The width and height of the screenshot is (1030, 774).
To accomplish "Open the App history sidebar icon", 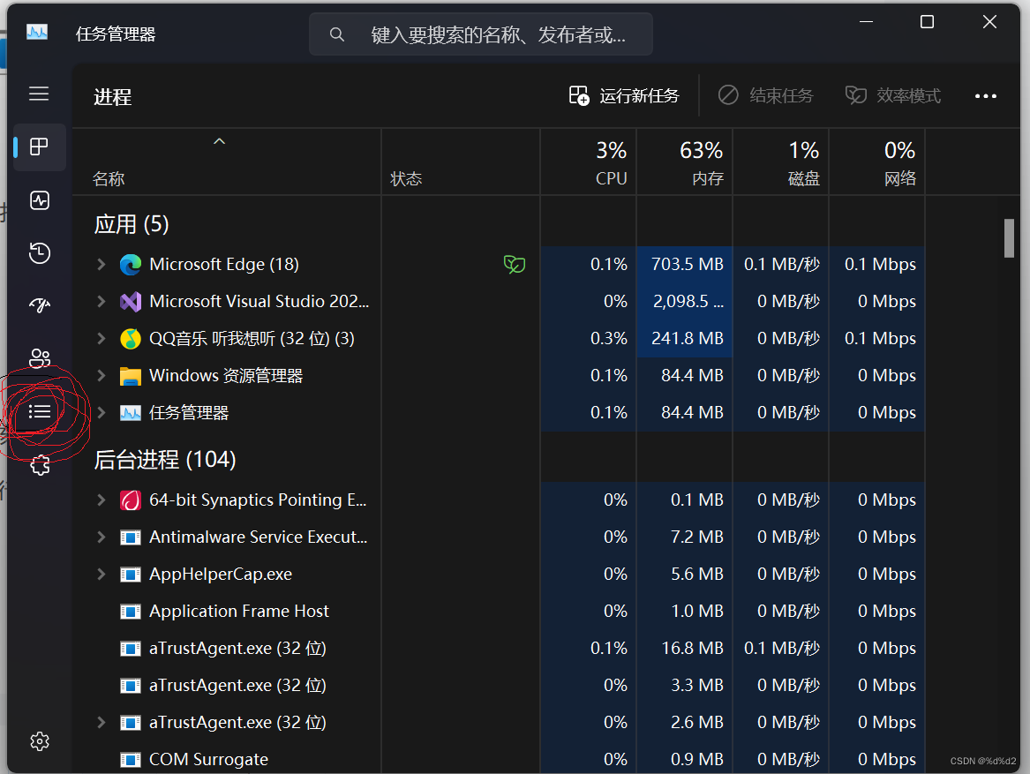I will [40, 253].
